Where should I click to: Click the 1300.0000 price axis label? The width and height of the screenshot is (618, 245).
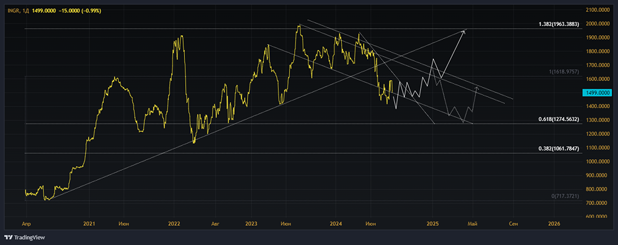coord(597,120)
